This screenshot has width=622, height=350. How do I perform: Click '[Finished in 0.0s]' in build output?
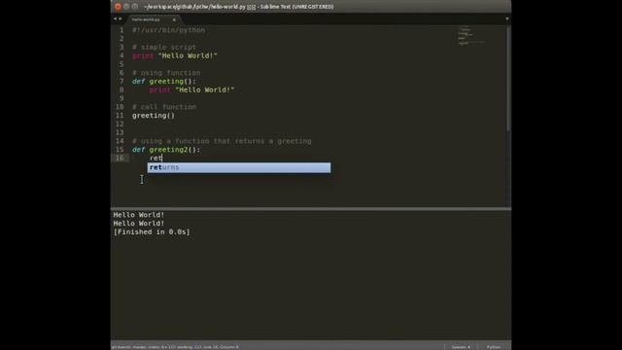152,232
